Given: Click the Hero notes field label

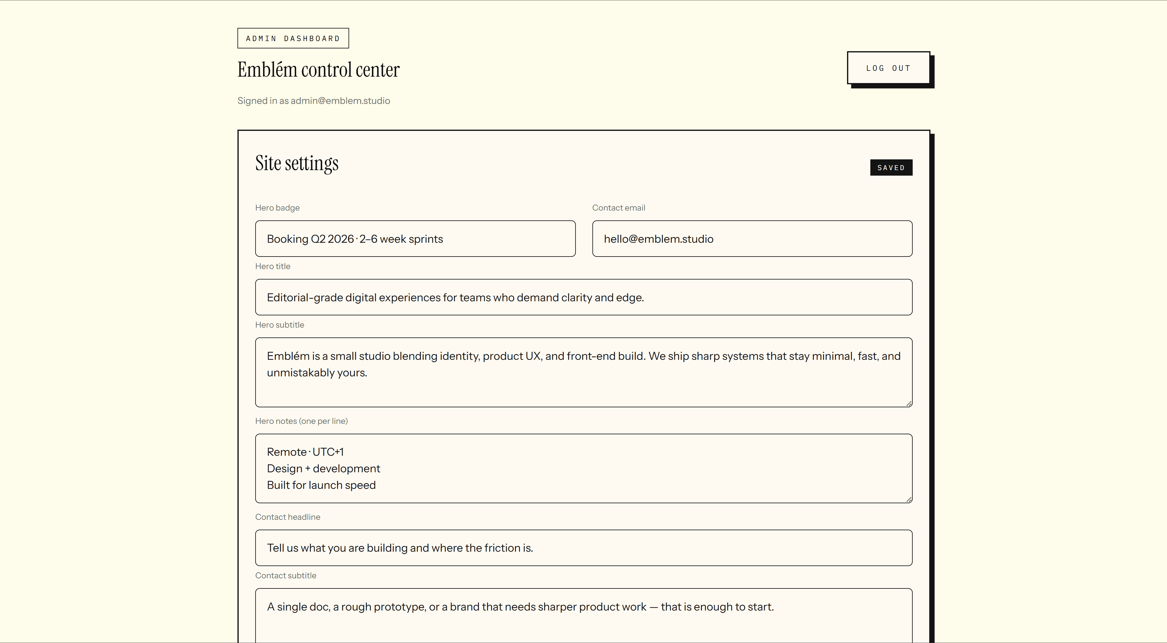Looking at the screenshot, I should coord(301,421).
